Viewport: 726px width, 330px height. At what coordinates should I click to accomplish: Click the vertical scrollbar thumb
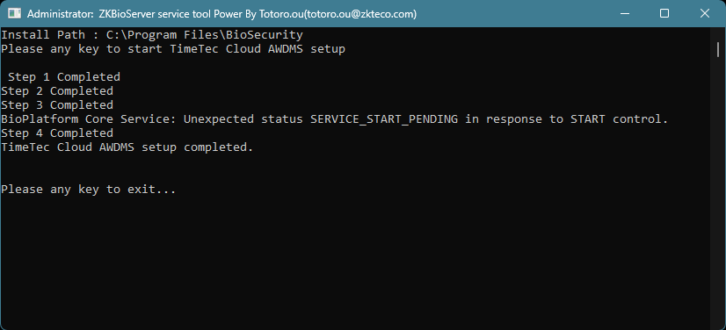coord(718,49)
